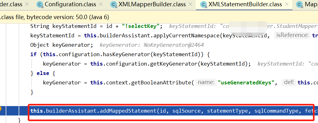318x123 pixels.
Task: Click the lightbulb intention icon in gutter
Action: (x=0, y=109)
